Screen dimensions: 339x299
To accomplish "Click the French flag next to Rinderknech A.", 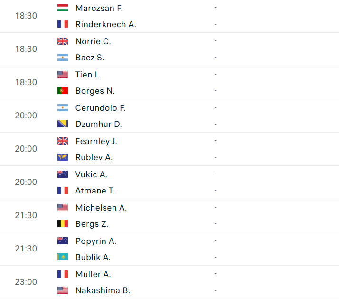I will (x=63, y=24).
